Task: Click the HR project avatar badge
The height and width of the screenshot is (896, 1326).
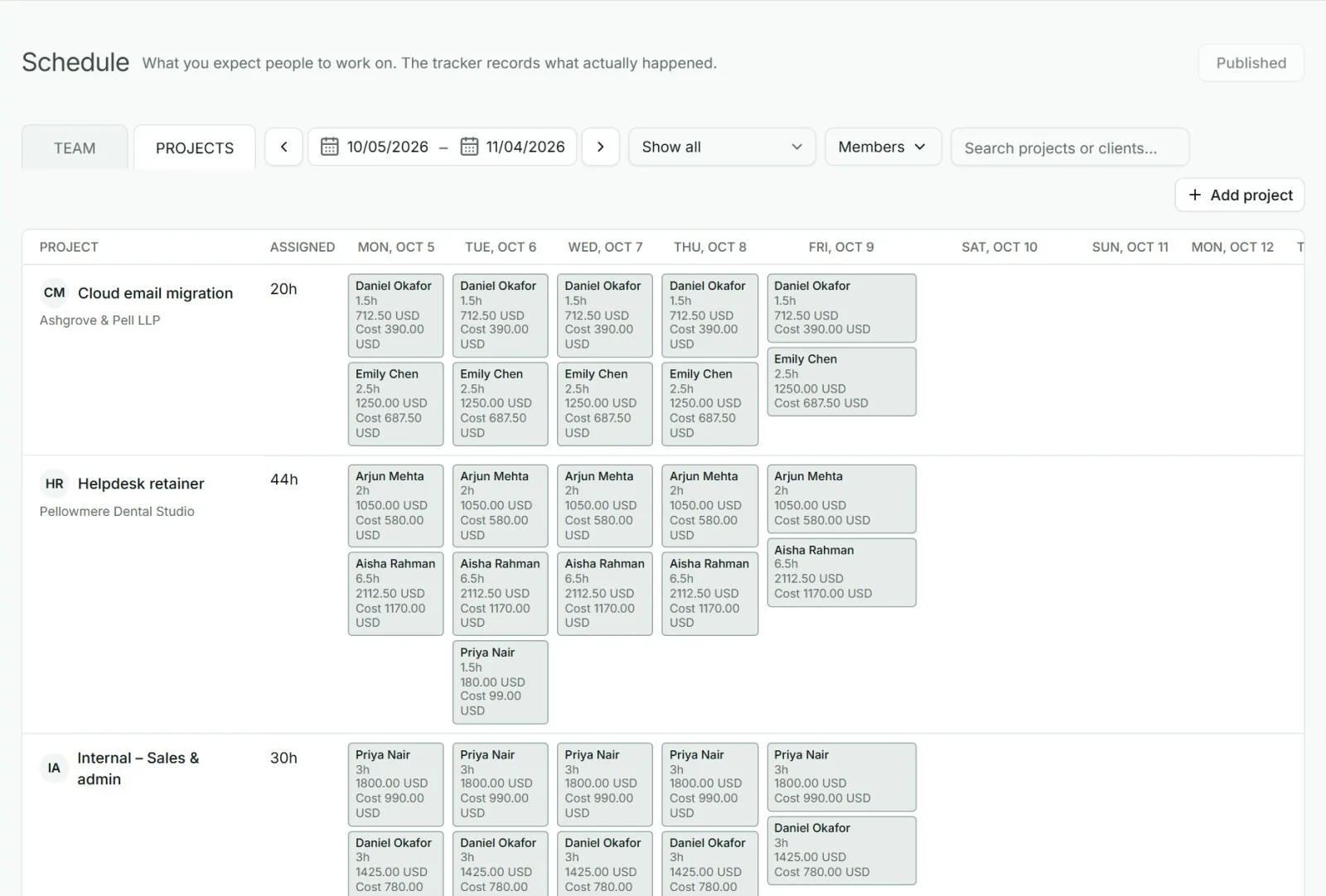Action: pyautogui.click(x=54, y=484)
